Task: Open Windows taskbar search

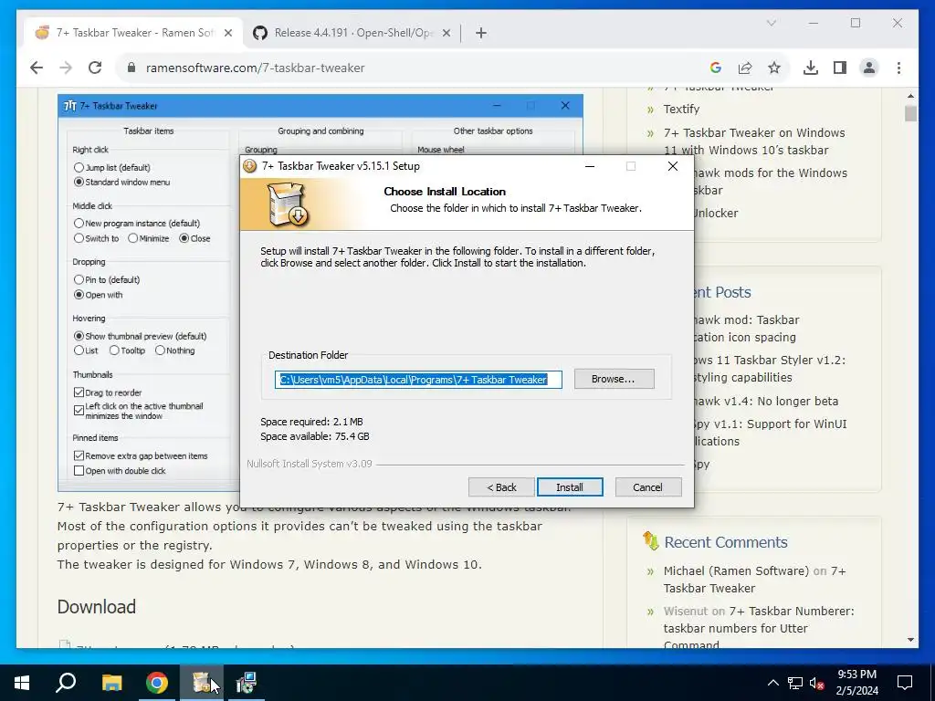Action: coord(66,683)
